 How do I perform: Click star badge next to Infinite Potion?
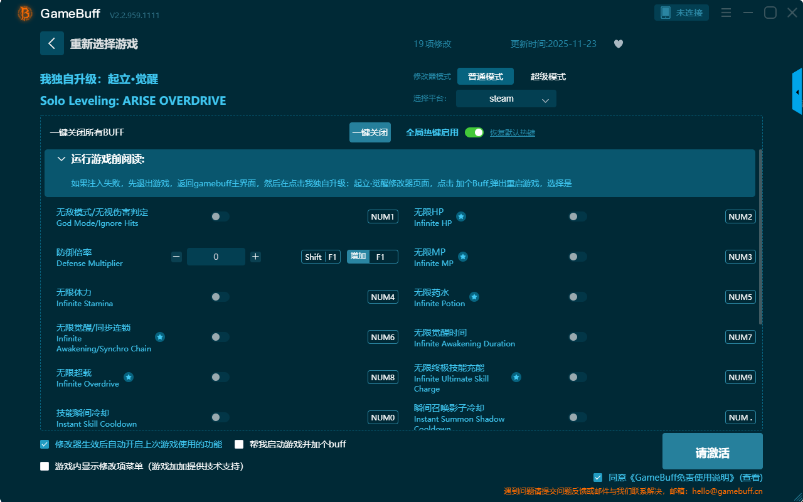[474, 297]
